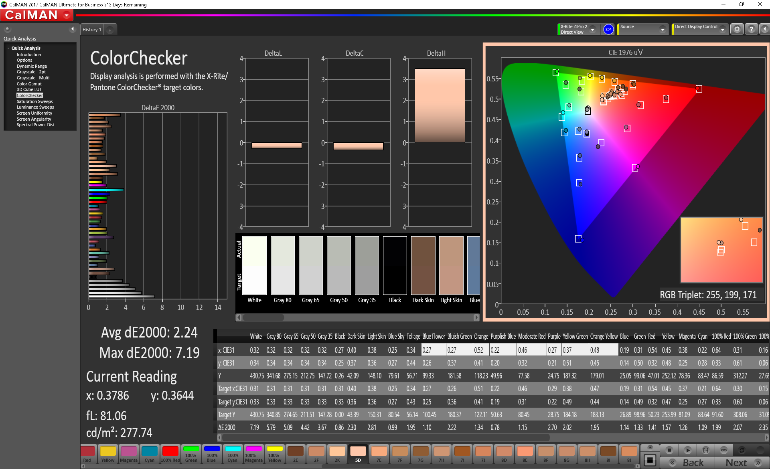Select the 100% Red color swatch

click(x=170, y=454)
